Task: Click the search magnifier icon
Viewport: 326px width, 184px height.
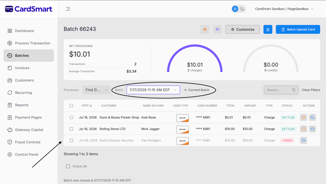Action: point(293,90)
